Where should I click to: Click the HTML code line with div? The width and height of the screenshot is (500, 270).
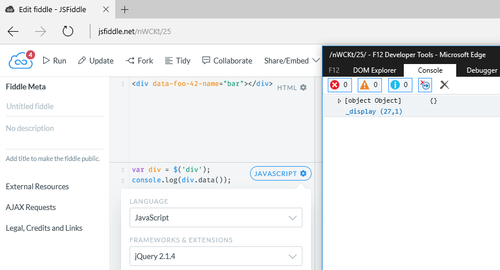203,84
